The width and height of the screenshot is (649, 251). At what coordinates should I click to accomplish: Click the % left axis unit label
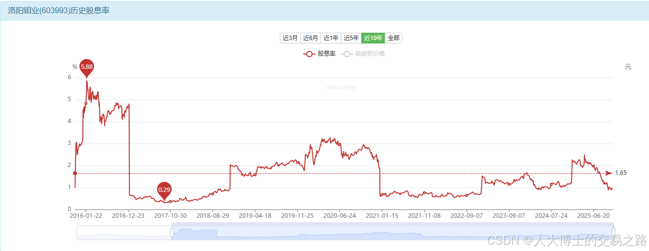point(75,67)
